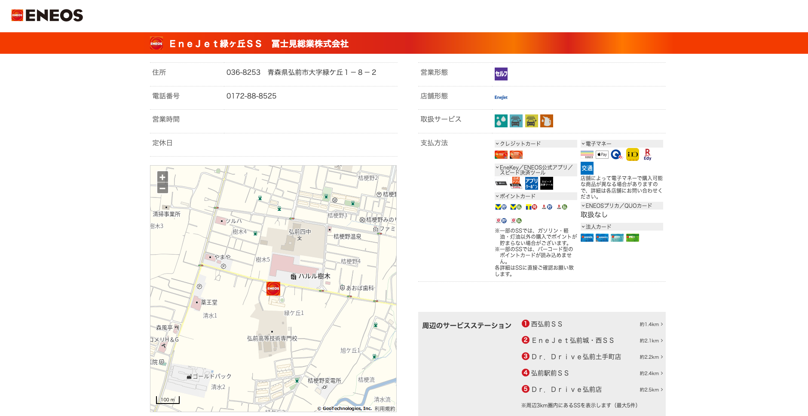Click the V point 払 (pay) icon
Image resolution: width=808 pixels, height=416 pixels.
(x=516, y=207)
